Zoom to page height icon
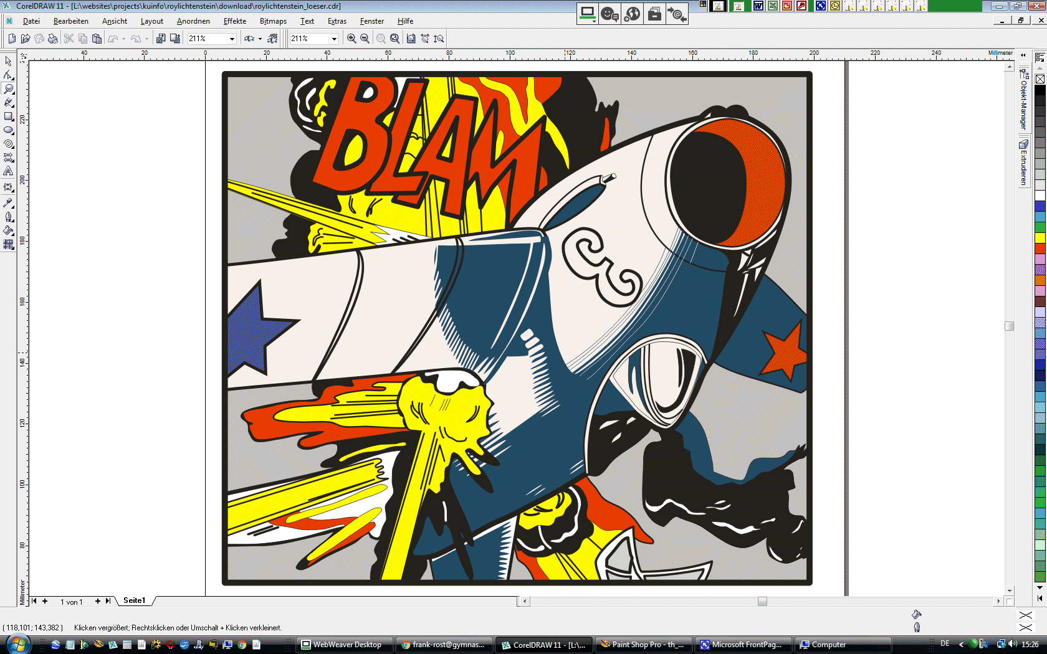Viewport: 1047px width, 654px height. [x=439, y=39]
